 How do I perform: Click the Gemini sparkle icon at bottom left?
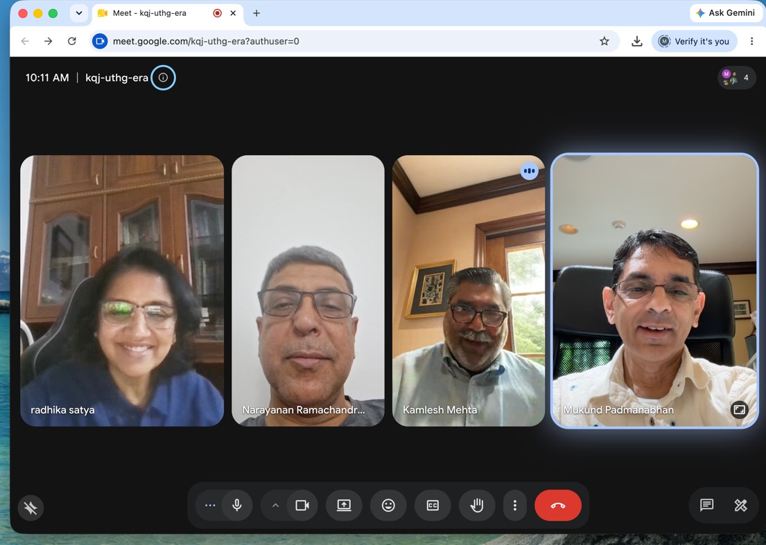tap(31, 508)
